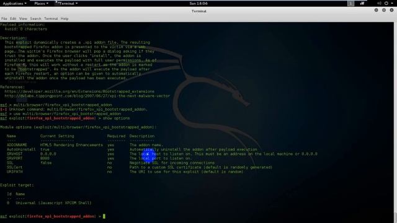Click the screen recorder camera icon

(x=362, y=3)
